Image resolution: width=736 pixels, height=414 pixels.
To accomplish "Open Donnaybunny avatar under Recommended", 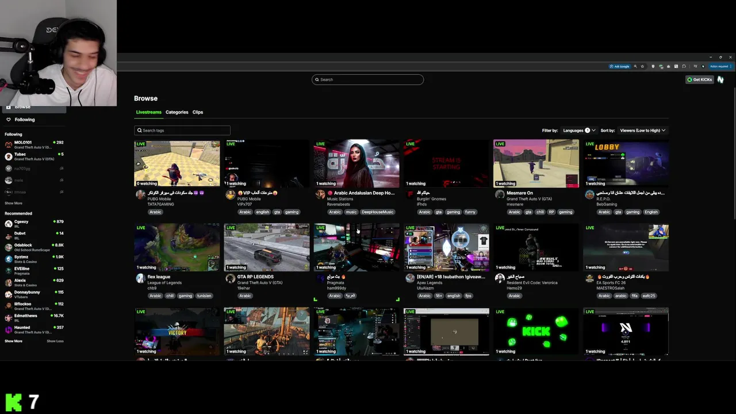I will (x=9, y=294).
